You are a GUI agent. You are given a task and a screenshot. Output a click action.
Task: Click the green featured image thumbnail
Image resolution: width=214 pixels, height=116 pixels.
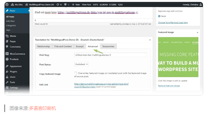coord(178,57)
